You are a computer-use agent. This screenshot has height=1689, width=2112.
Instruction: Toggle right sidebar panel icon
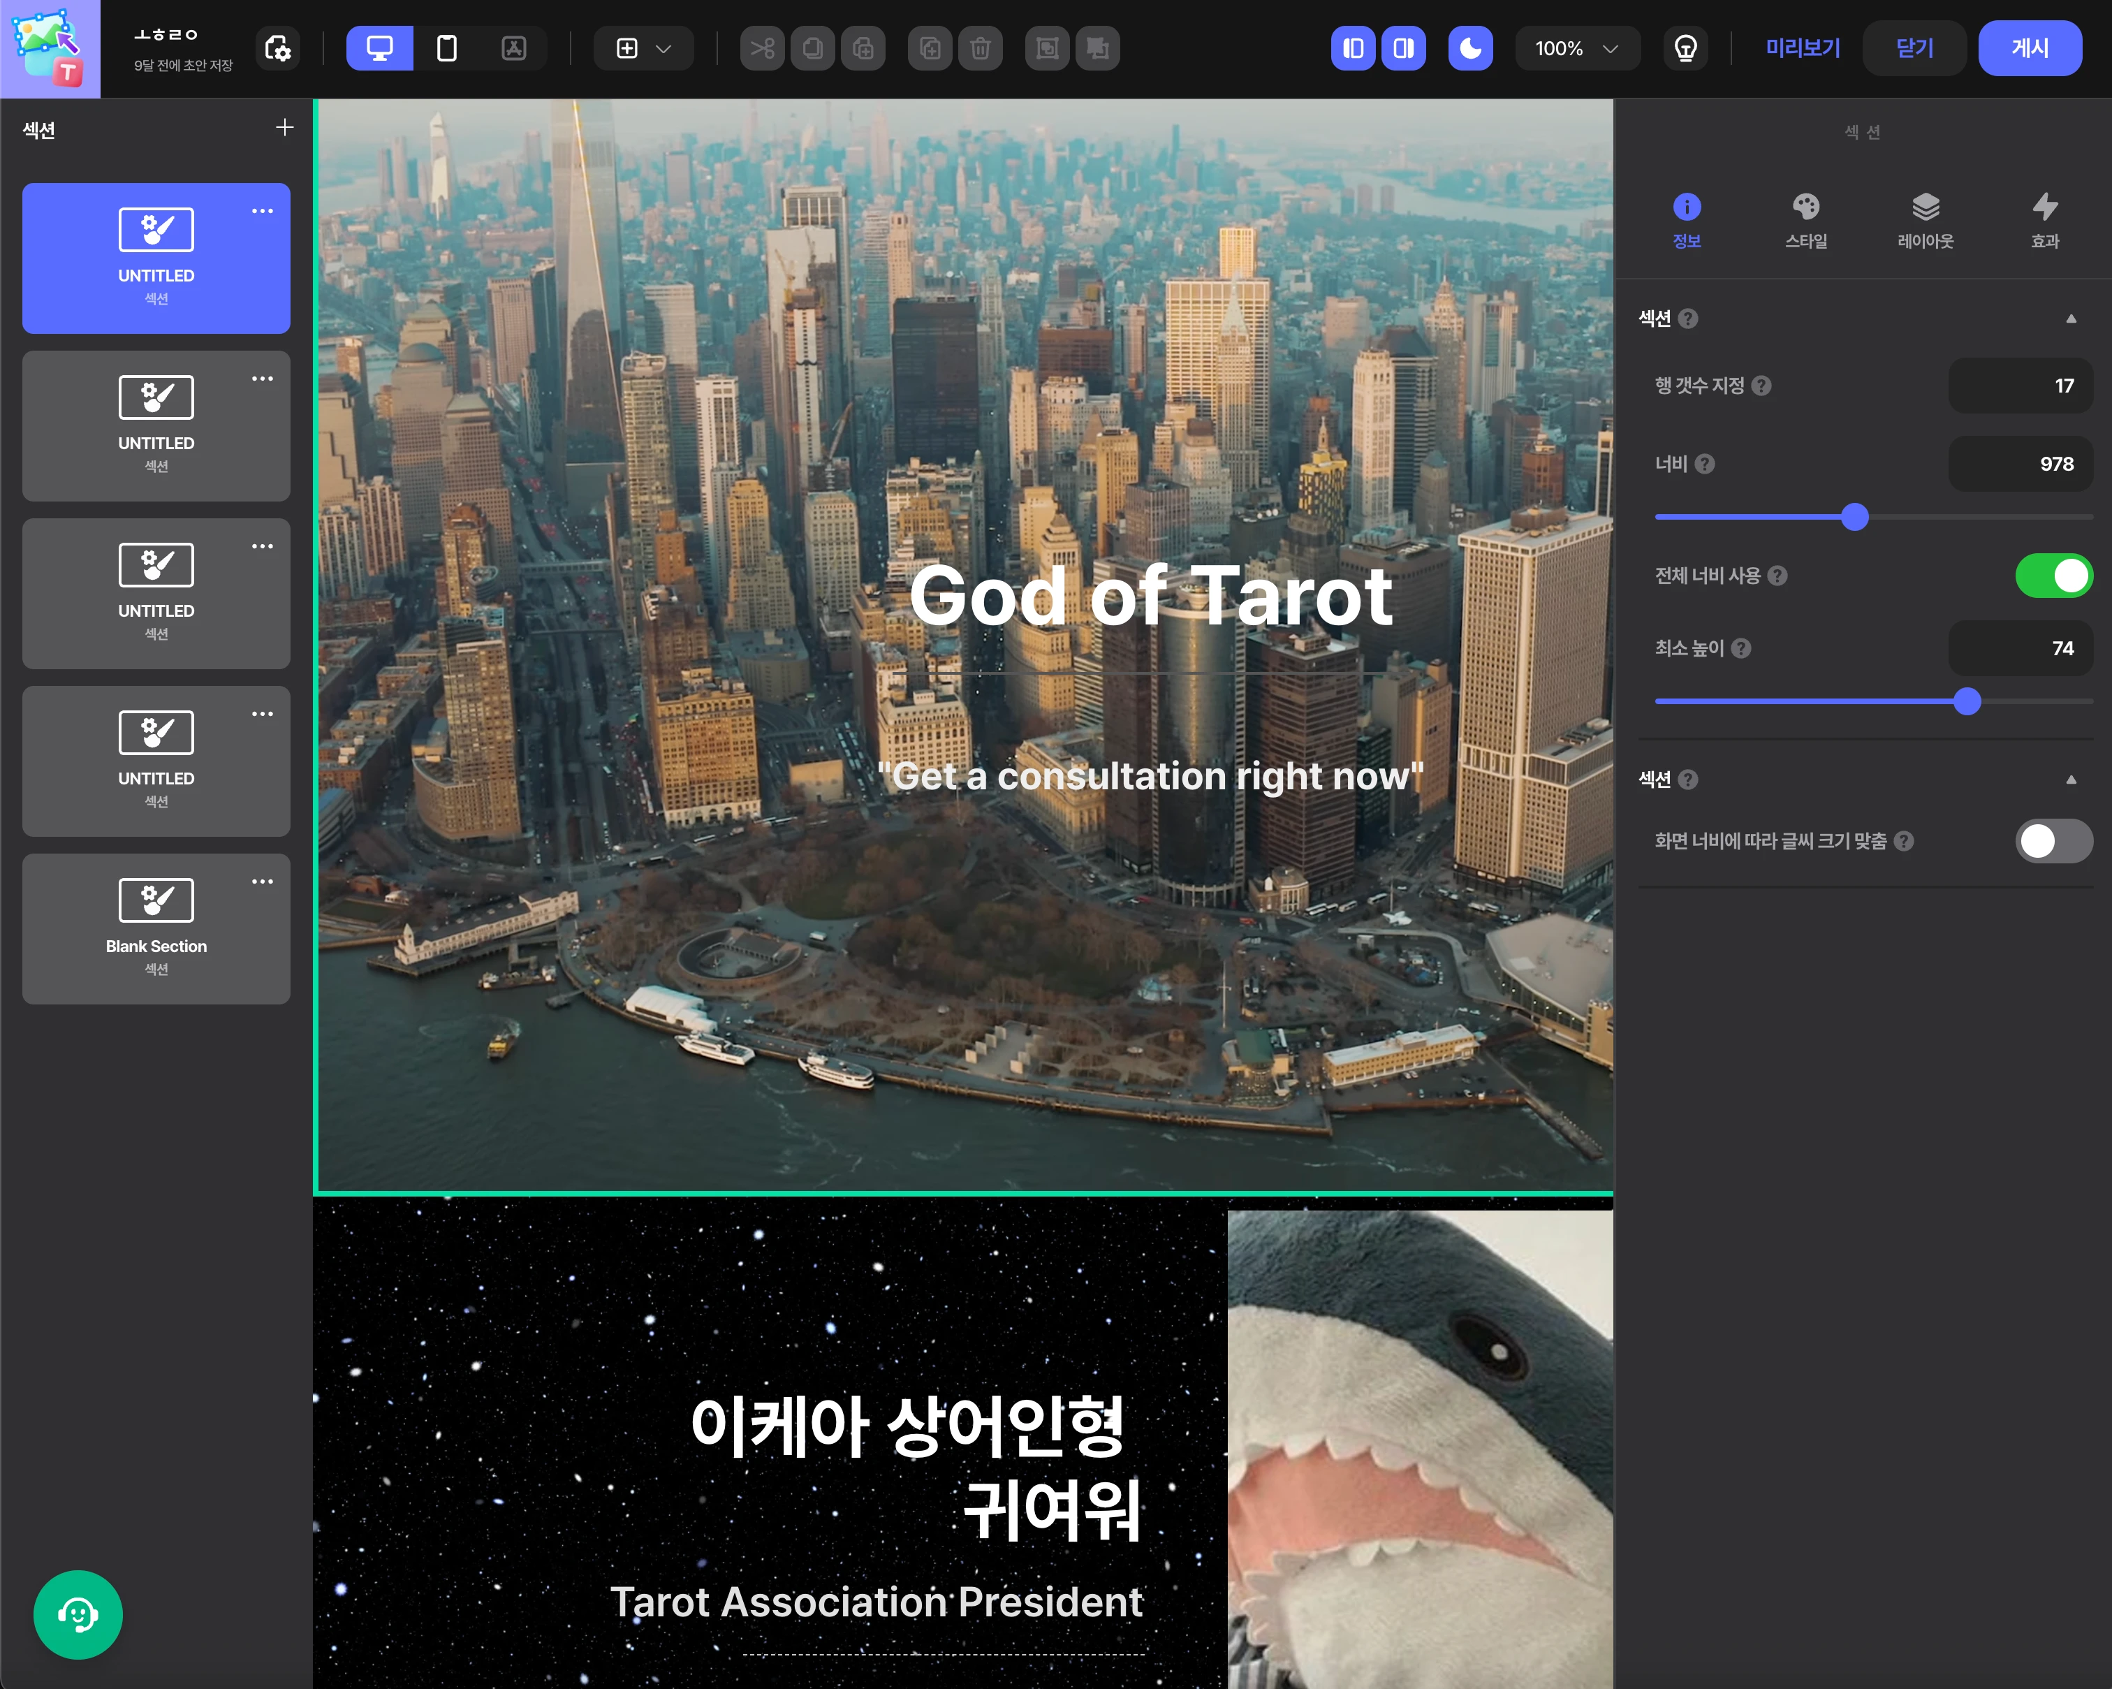point(1403,48)
